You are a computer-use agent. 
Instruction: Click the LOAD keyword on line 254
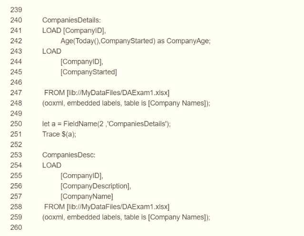click(52, 165)
